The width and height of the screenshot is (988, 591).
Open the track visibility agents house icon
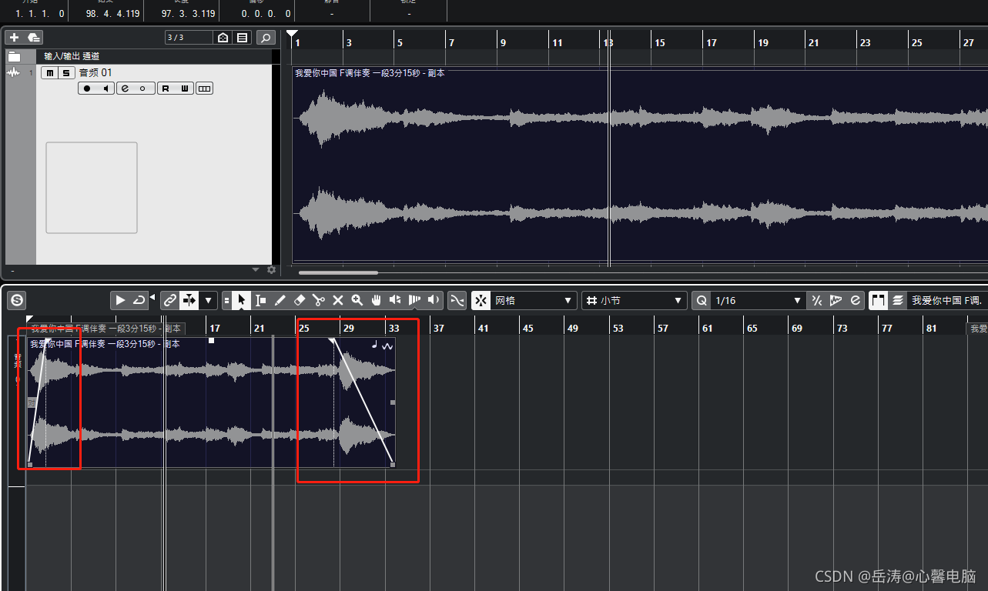point(223,37)
